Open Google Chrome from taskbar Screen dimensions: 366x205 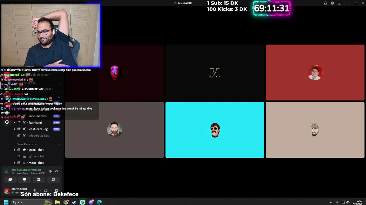[x=66, y=202]
